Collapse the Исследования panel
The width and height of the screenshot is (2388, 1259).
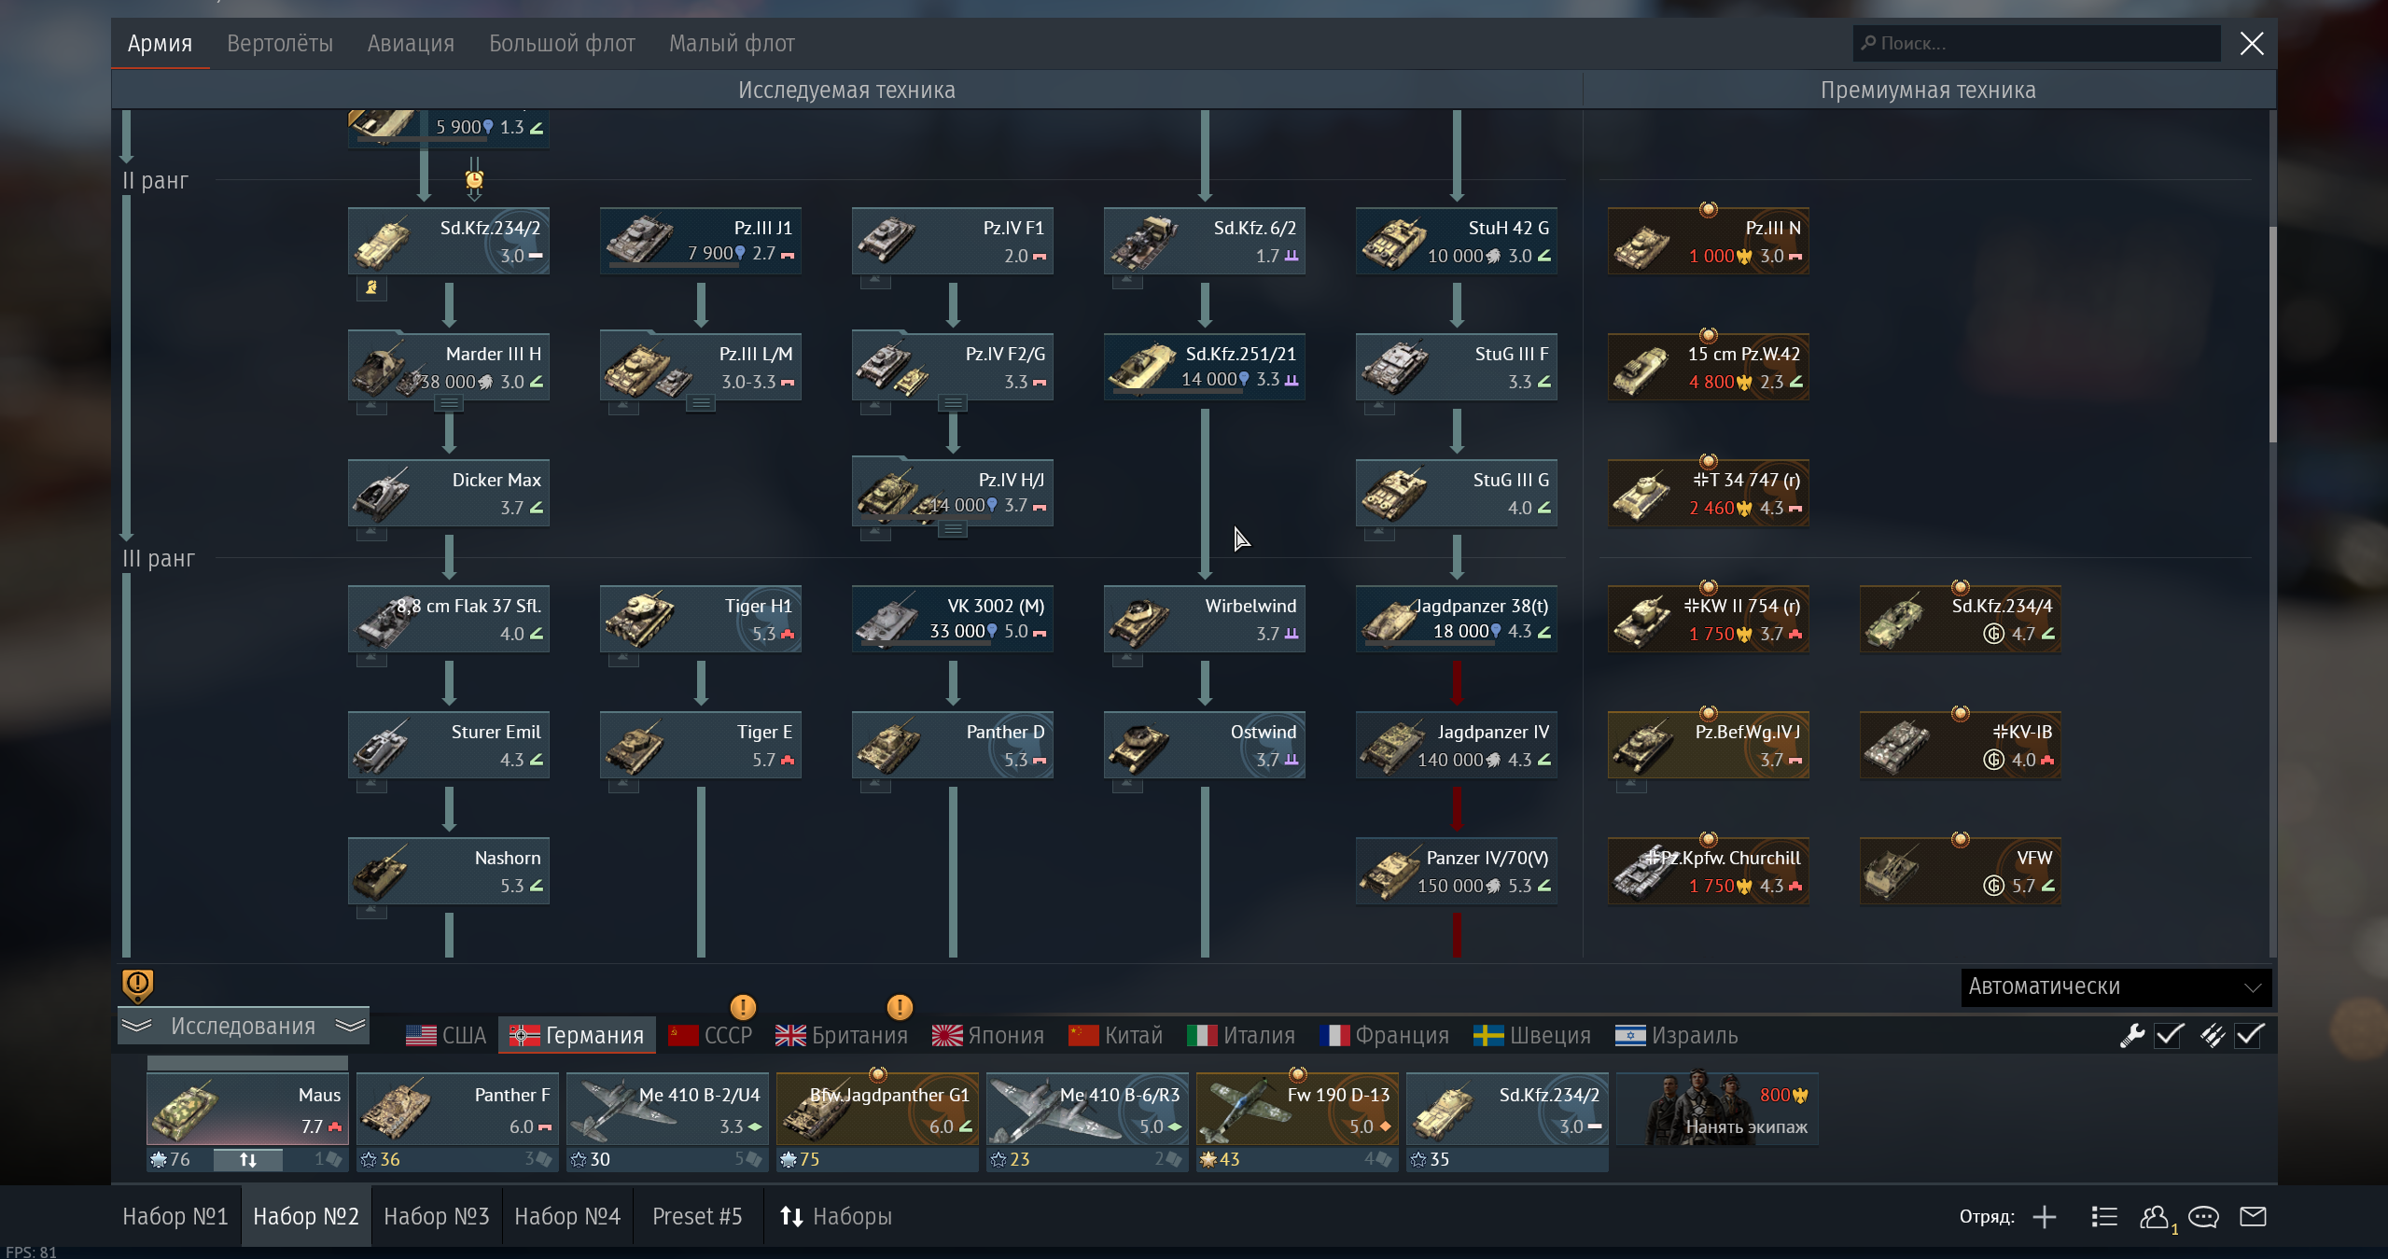(244, 1026)
